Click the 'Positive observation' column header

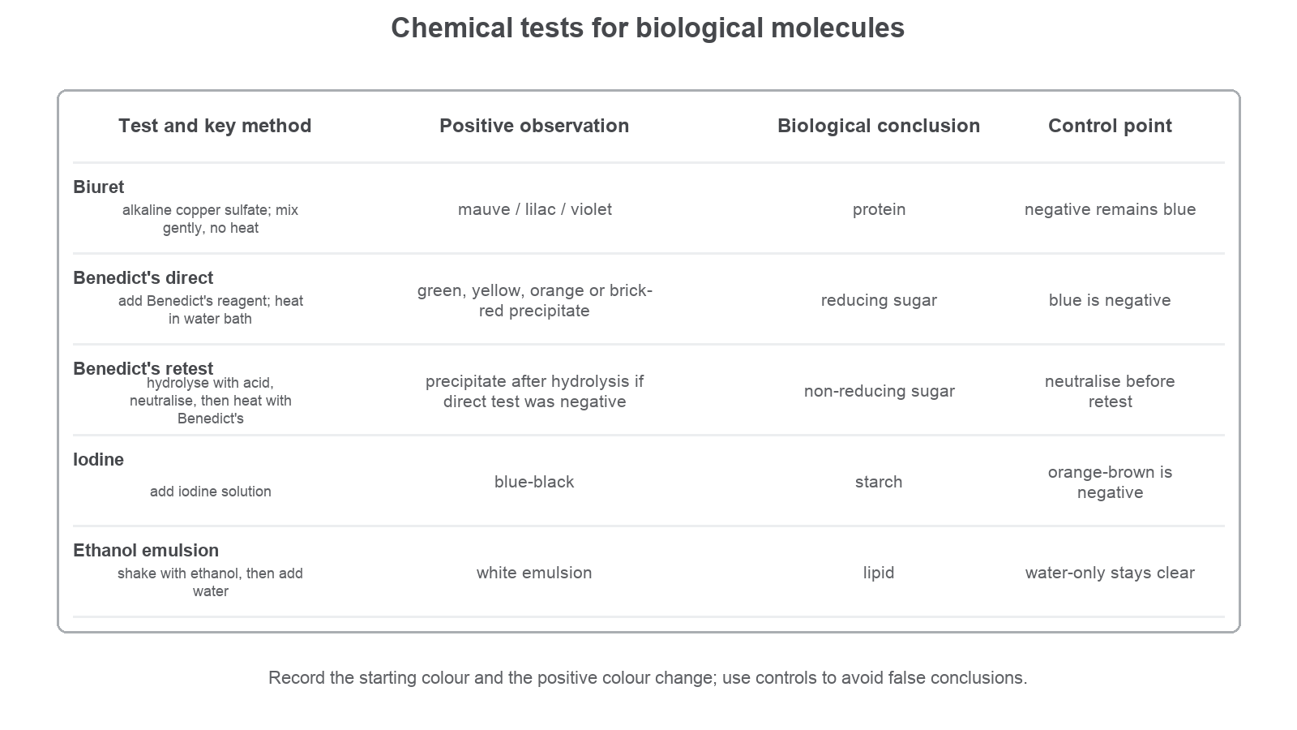[534, 126]
